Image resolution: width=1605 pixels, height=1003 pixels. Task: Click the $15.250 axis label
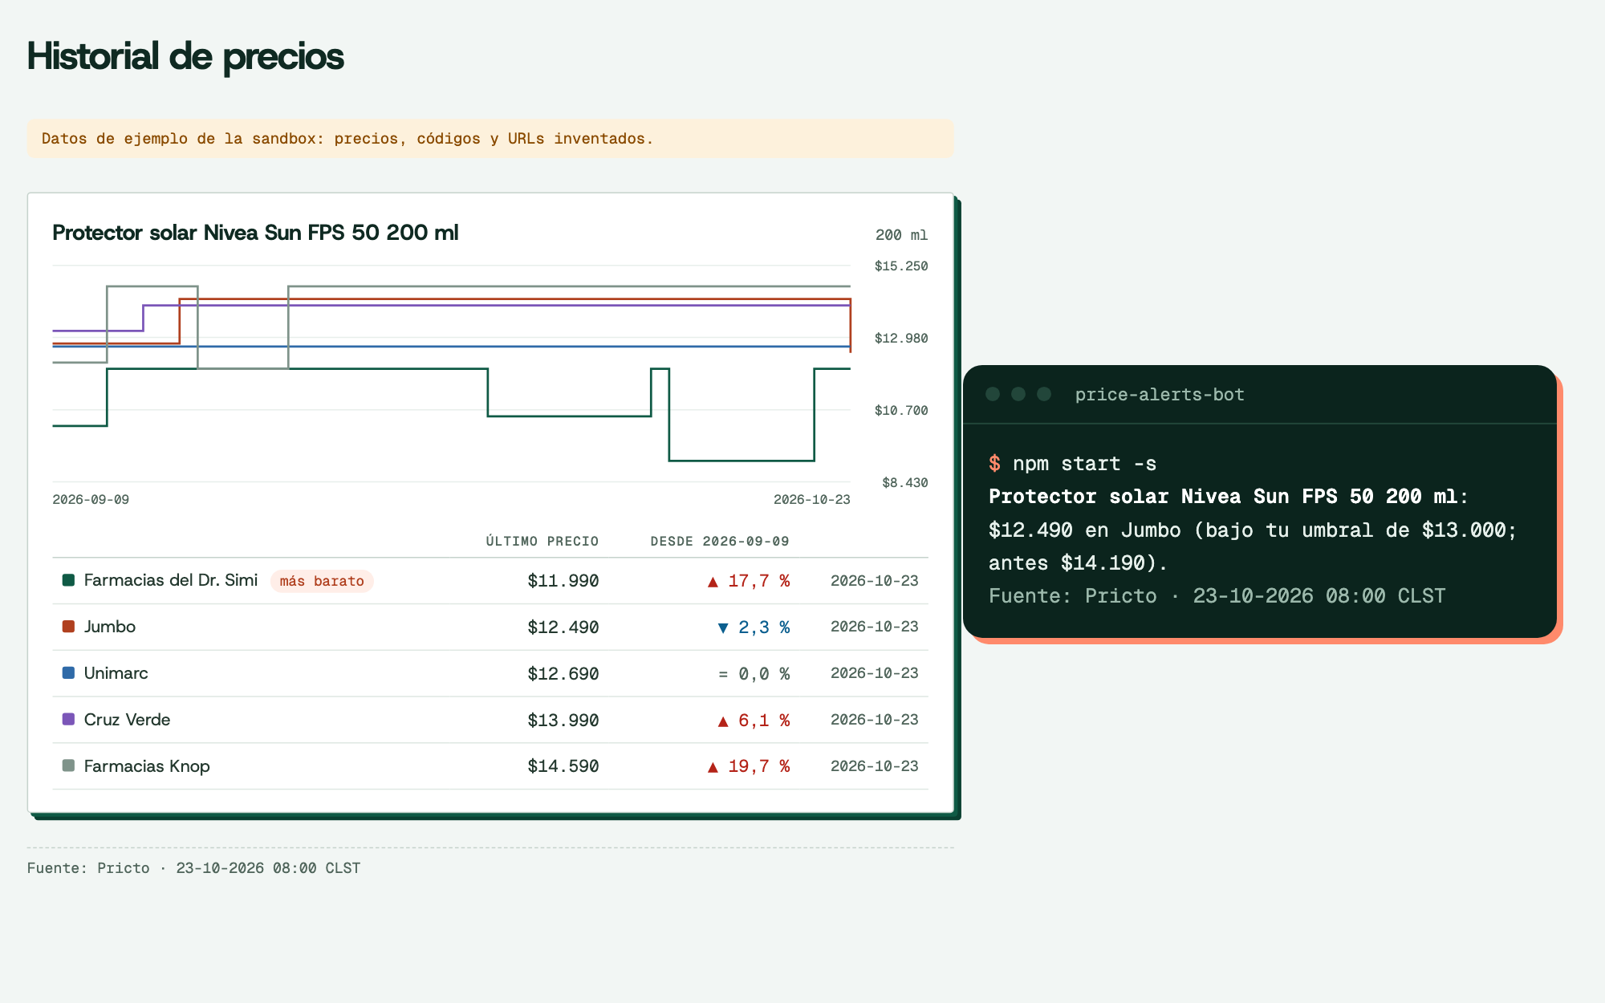(901, 266)
